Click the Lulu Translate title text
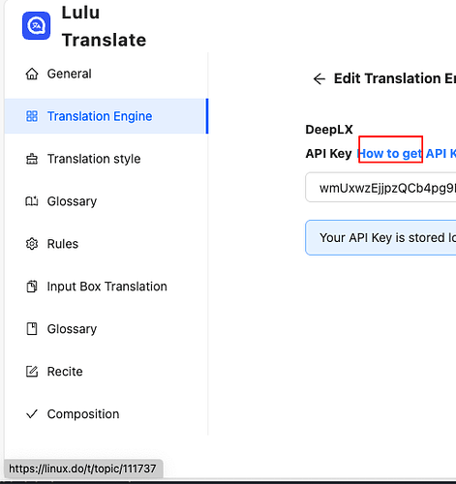The image size is (456, 484). (104, 26)
